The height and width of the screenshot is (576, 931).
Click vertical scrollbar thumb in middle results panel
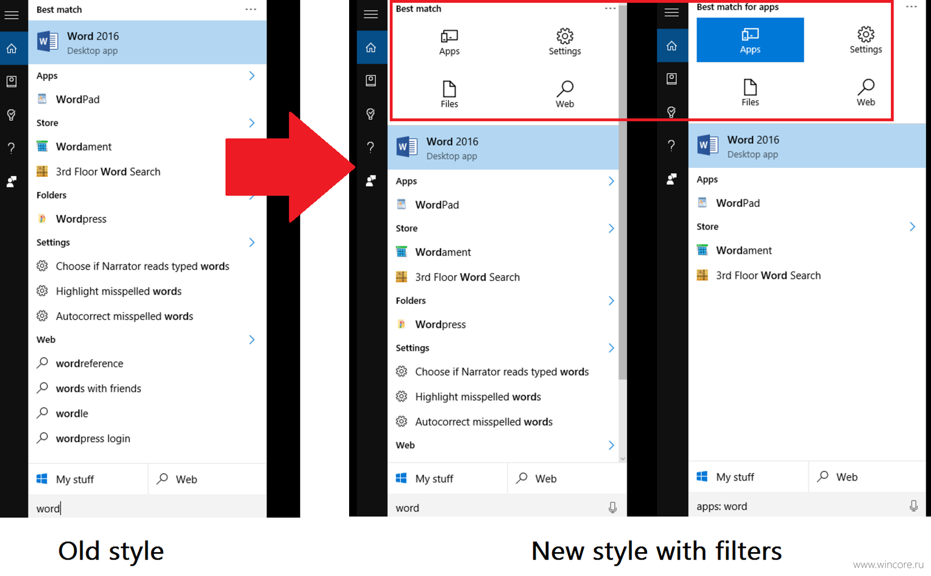pos(623,192)
